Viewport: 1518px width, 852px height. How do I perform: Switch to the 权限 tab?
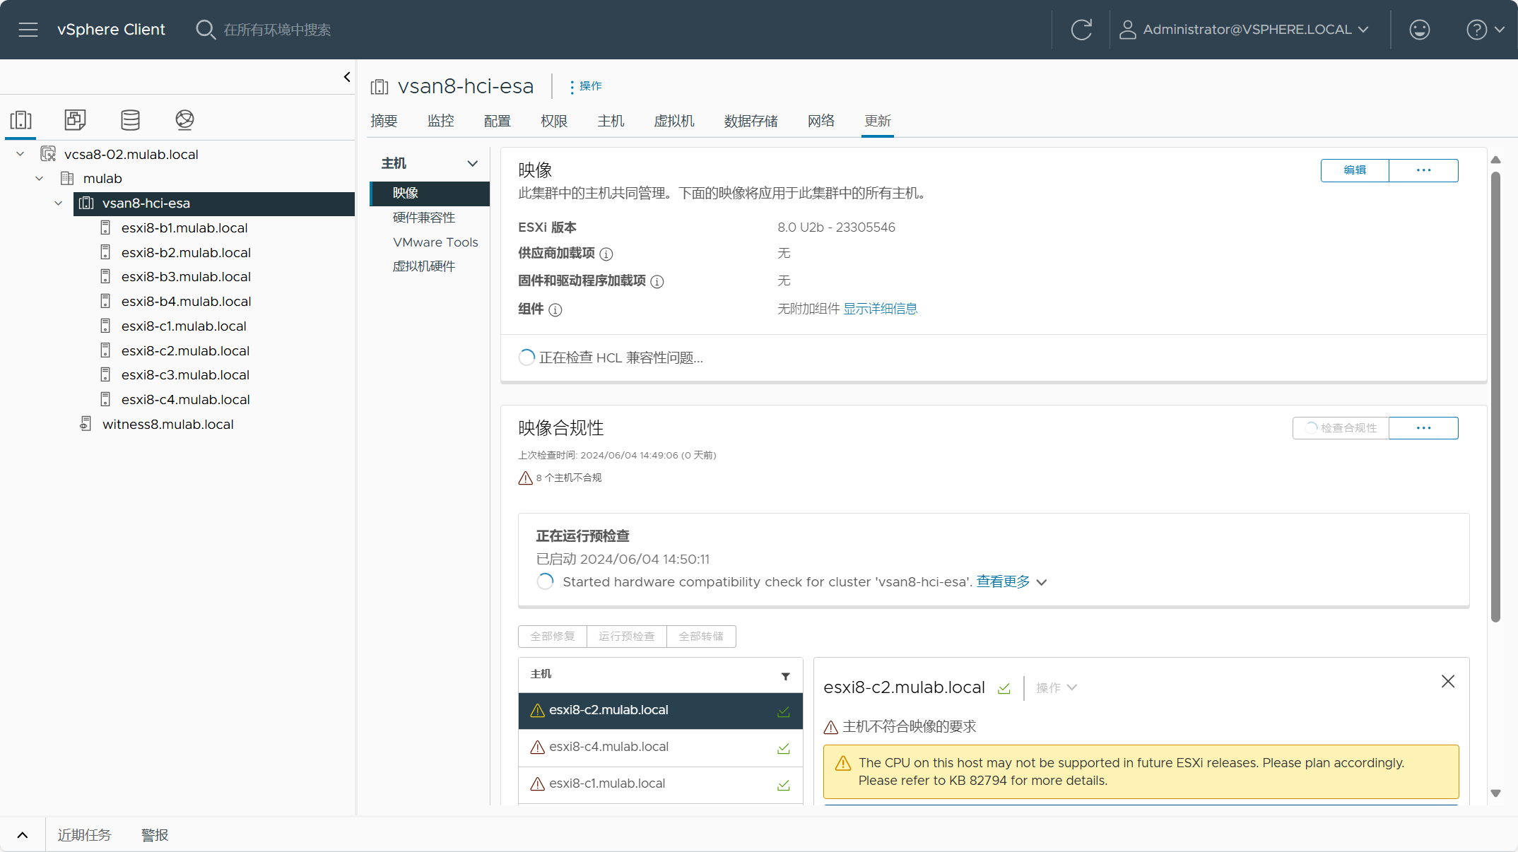[x=553, y=122]
